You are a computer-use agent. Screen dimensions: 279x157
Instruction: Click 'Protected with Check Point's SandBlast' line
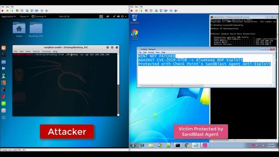(x=204, y=64)
